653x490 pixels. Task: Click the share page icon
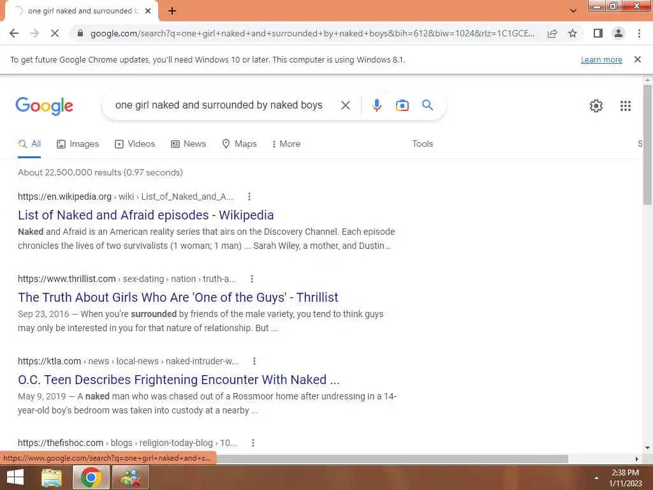click(552, 33)
